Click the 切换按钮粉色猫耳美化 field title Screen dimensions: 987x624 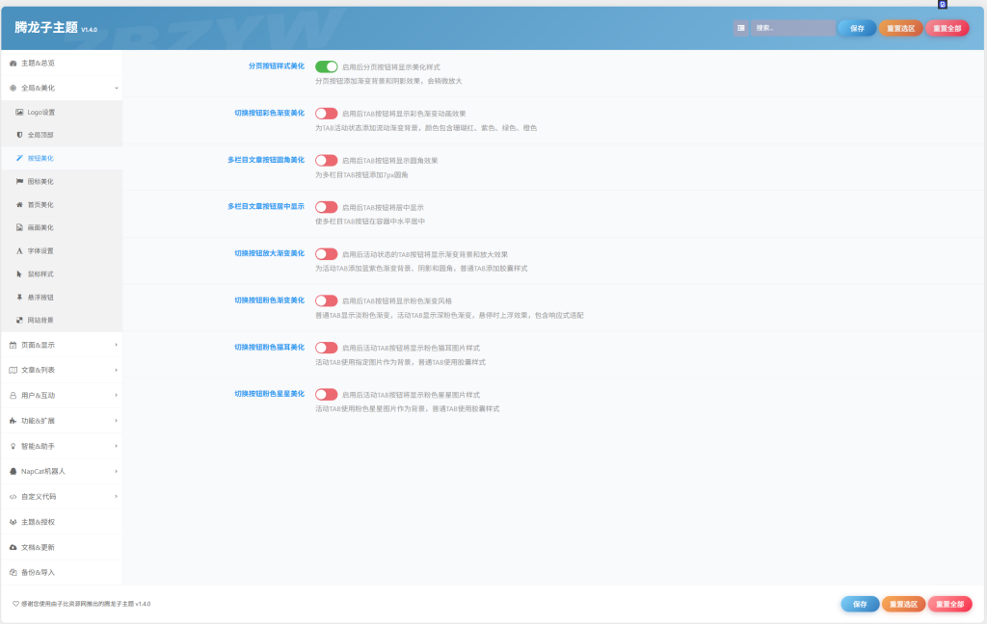[x=270, y=348]
